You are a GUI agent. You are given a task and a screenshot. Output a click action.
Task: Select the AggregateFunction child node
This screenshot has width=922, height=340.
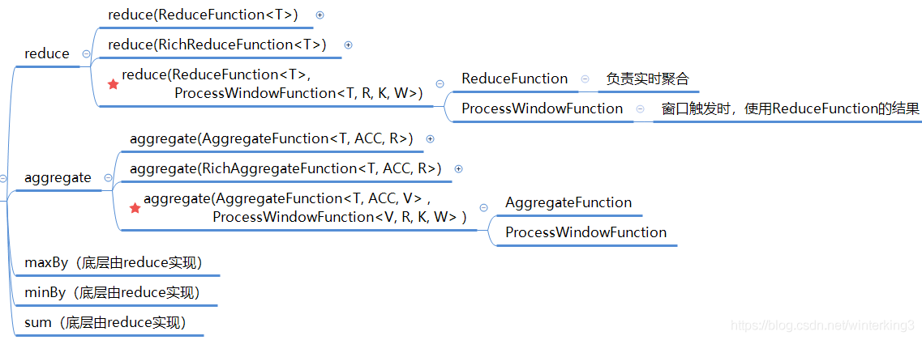point(568,202)
